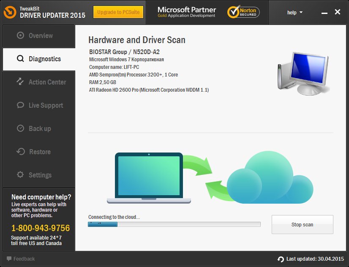Open the Live Support section
This screenshot has height=267, width=349.
click(x=39, y=105)
